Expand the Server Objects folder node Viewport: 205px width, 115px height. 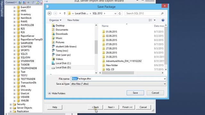click(11, 108)
